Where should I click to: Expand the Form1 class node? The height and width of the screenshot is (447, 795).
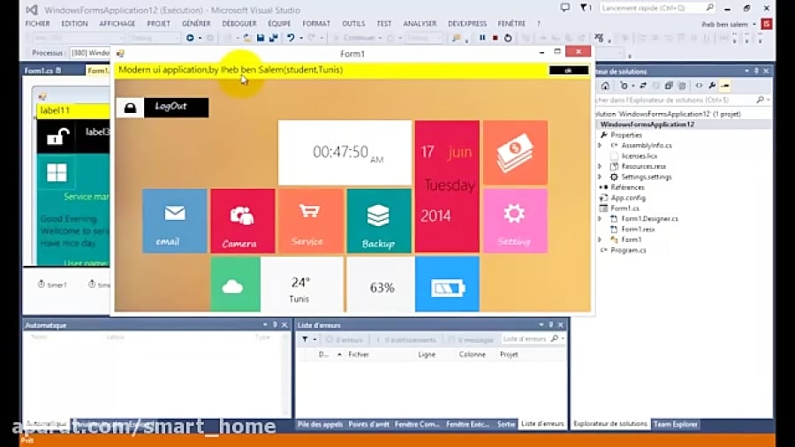pyautogui.click(x=600, y=239)
